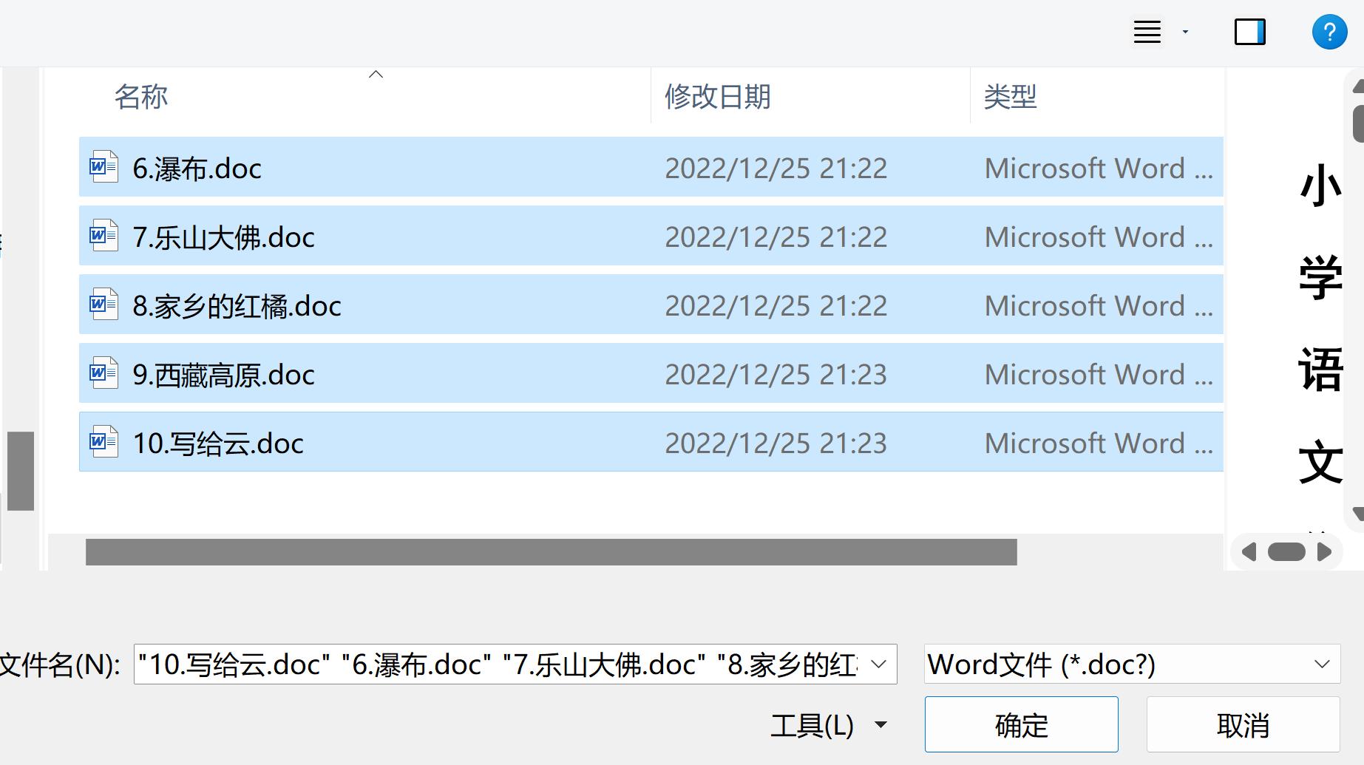
Task: Open the blue Help question mark
Action: (x=1329, y=33)
